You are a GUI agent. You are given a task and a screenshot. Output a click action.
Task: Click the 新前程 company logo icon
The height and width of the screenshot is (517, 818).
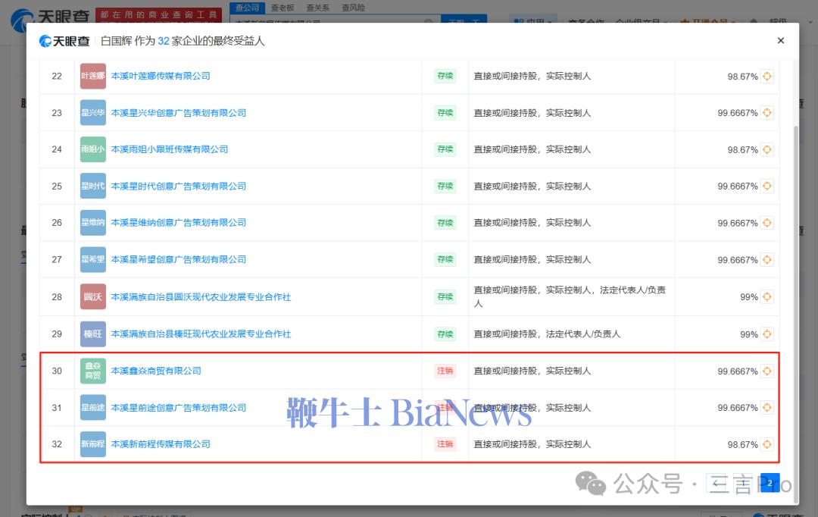pos(93,444)
